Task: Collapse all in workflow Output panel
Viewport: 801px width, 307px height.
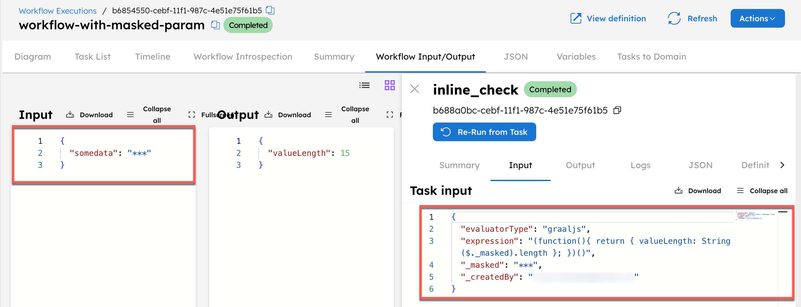Action: click(x=347, y=115)
